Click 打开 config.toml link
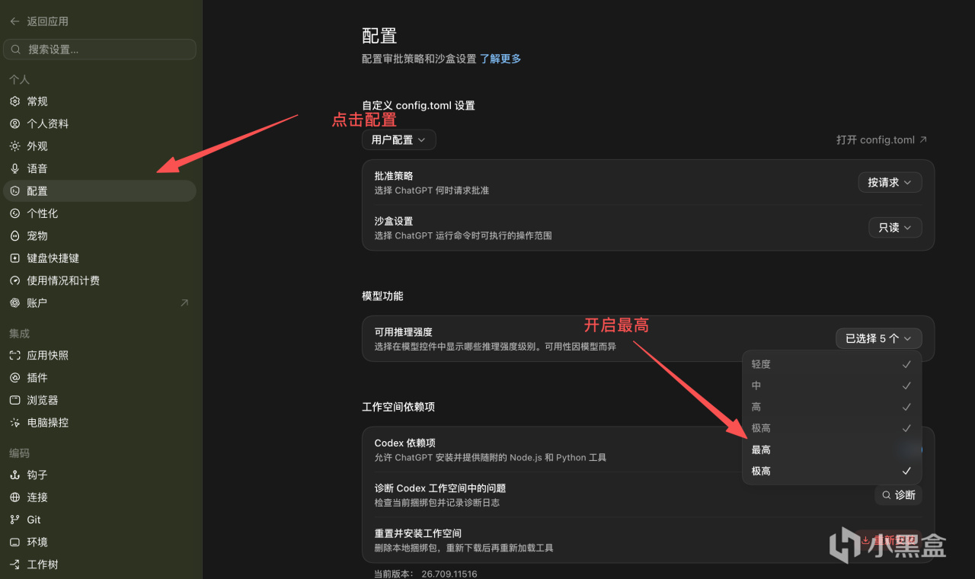 pyautogui.click(x=882, y=139)
